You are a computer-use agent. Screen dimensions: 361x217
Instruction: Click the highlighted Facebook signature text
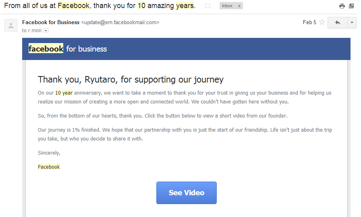pos(49,167)
